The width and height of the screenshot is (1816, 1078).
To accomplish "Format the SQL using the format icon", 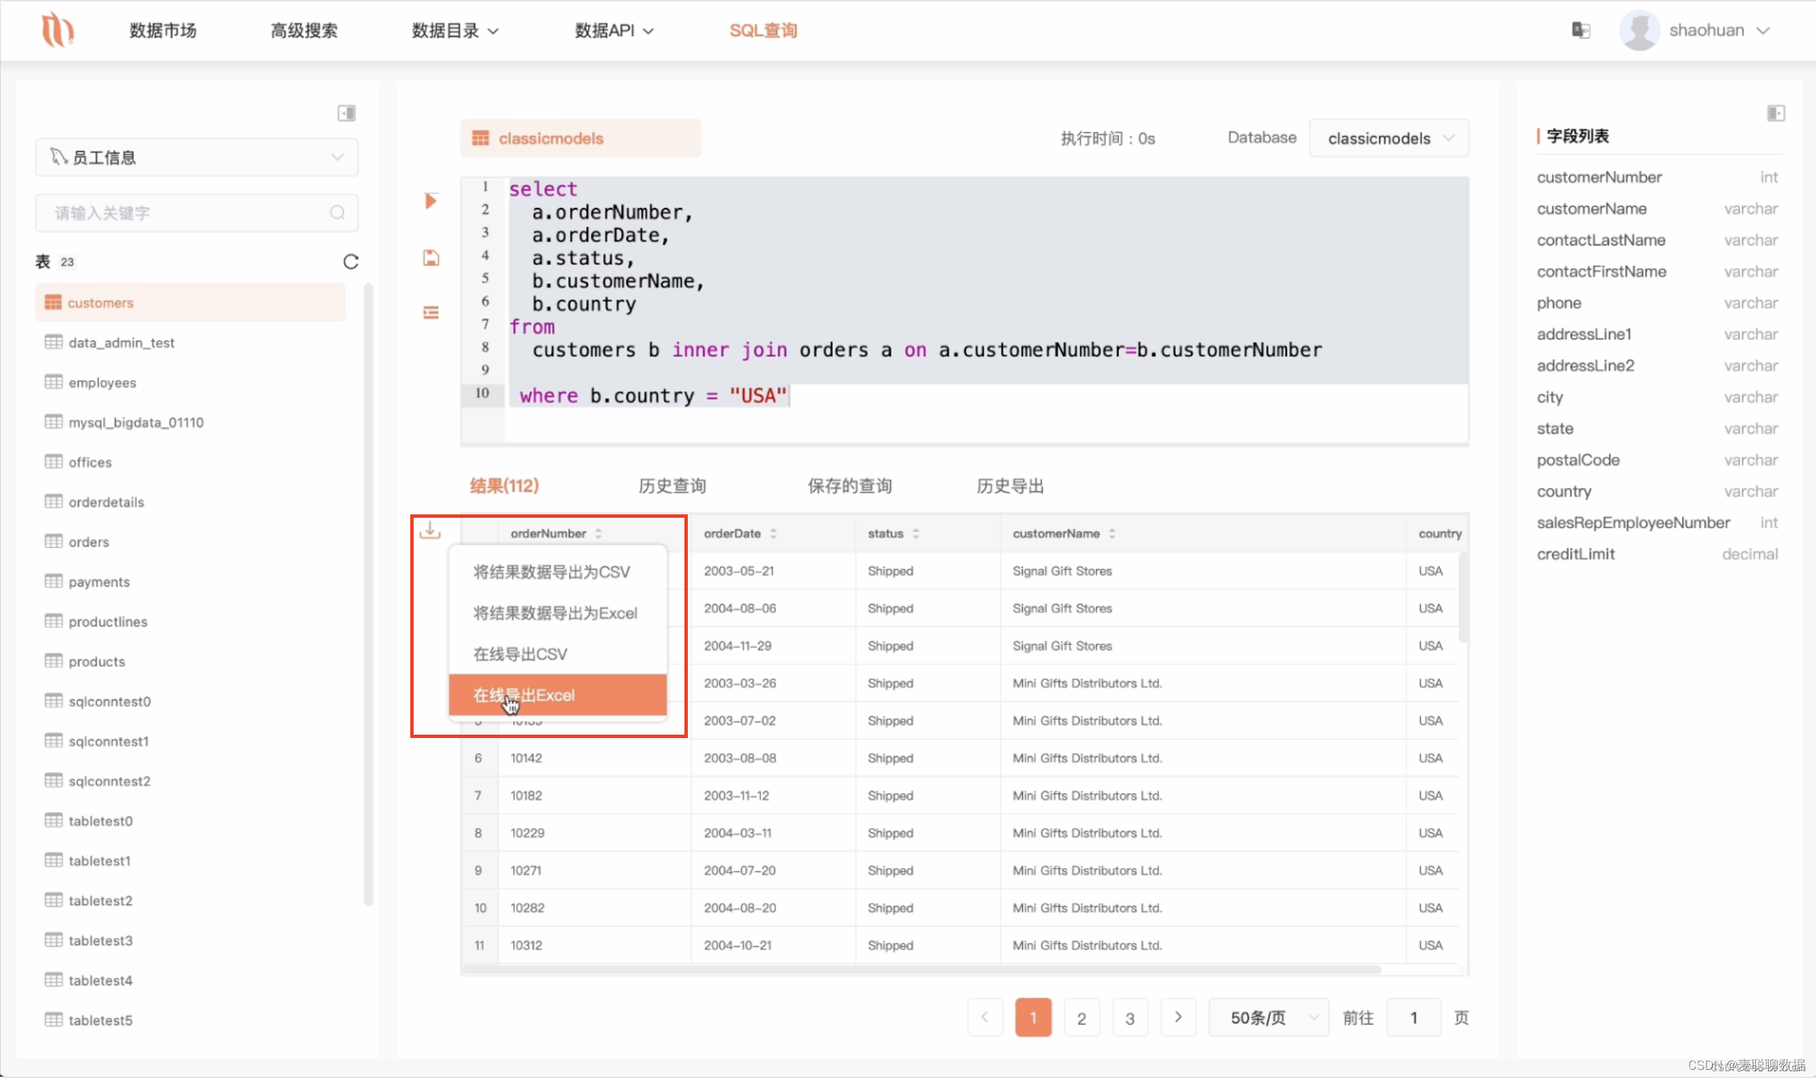I will [430, 312].
